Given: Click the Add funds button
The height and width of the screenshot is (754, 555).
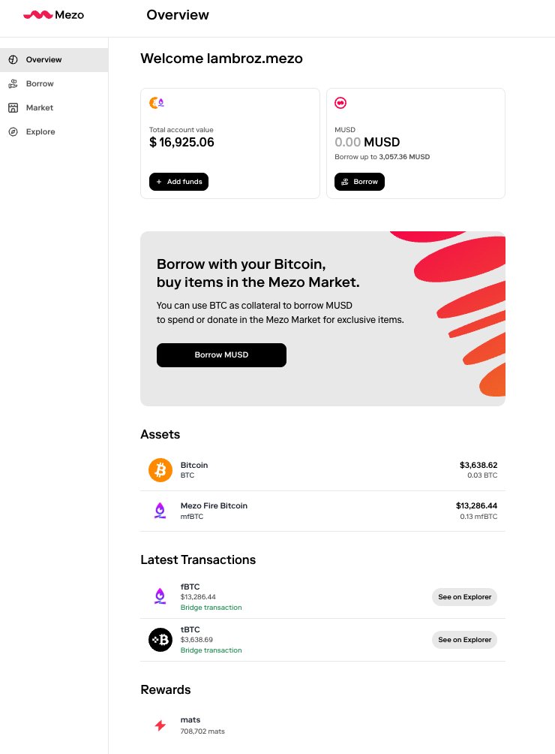Looking at the screenshot, I should coord(178,182).
